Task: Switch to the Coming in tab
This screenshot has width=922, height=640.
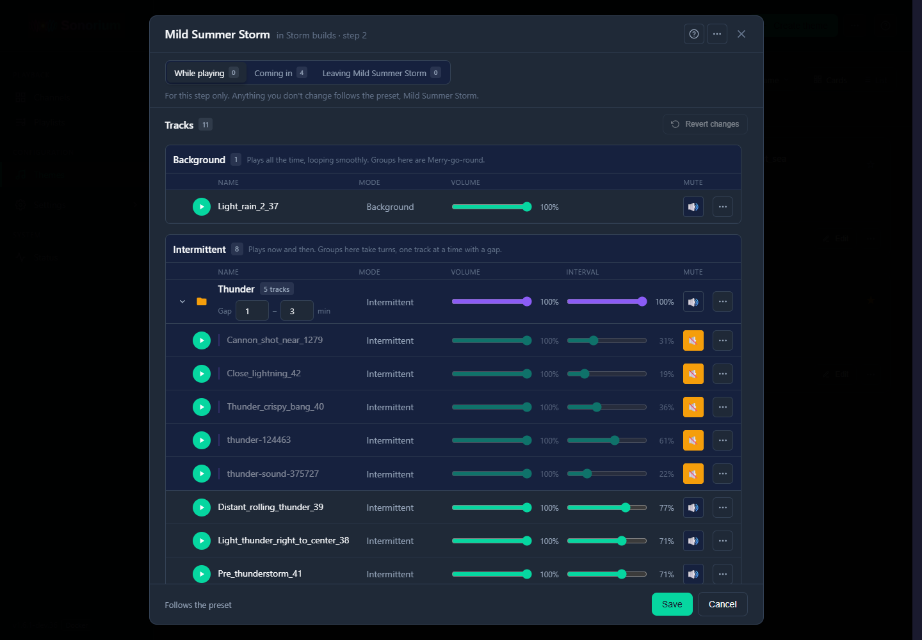Action: pyautogui.click(x=280, y=73)
